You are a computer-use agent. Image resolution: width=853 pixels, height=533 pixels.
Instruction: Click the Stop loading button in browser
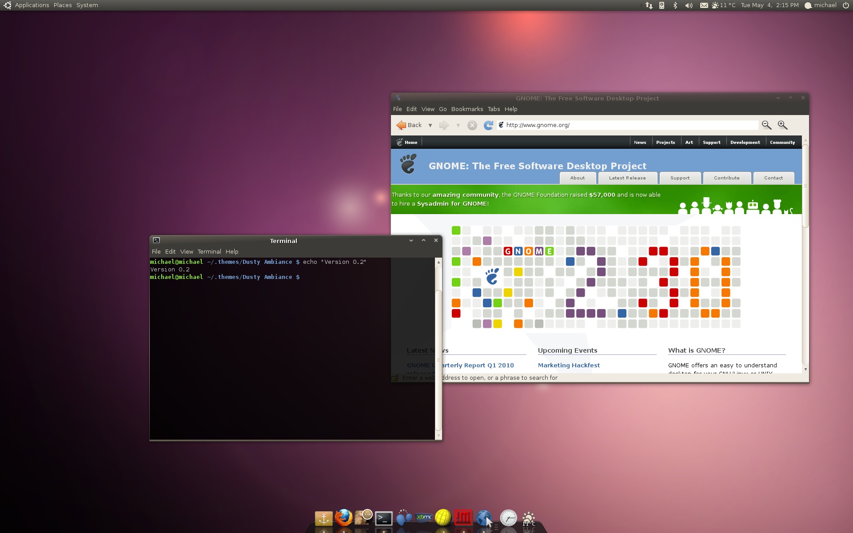472,125
